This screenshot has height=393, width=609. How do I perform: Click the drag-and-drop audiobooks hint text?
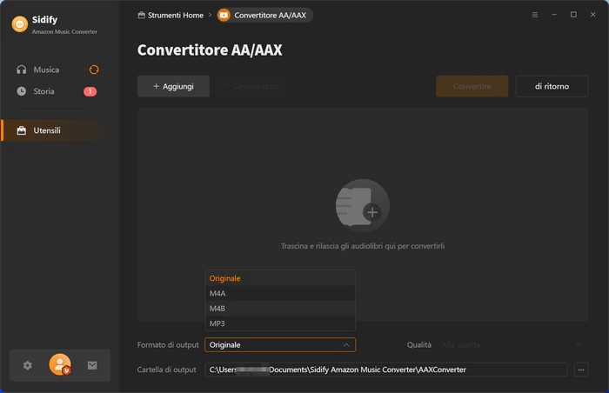[x=363, y=246]
